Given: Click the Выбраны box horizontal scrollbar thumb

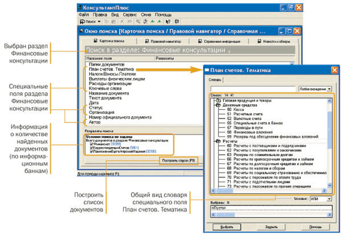Looking at the screenshot, I should [x=225, y=215].
